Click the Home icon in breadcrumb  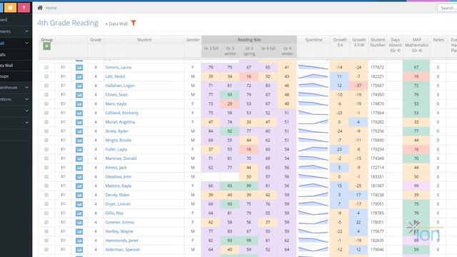point(40,8)
